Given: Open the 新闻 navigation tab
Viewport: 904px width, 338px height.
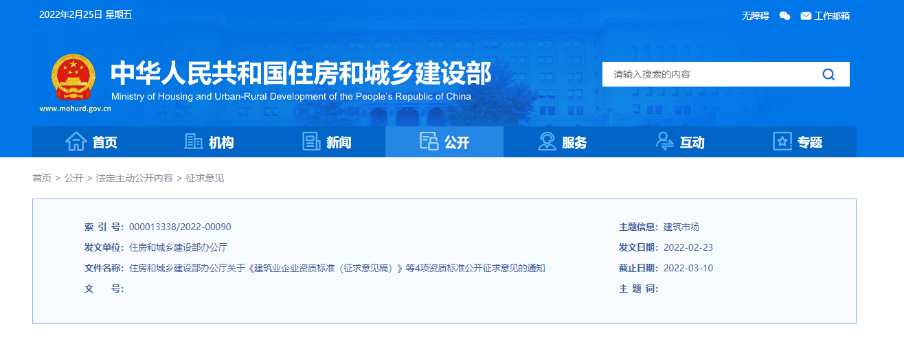Looking at the screenshot, I should click(327, 142).
